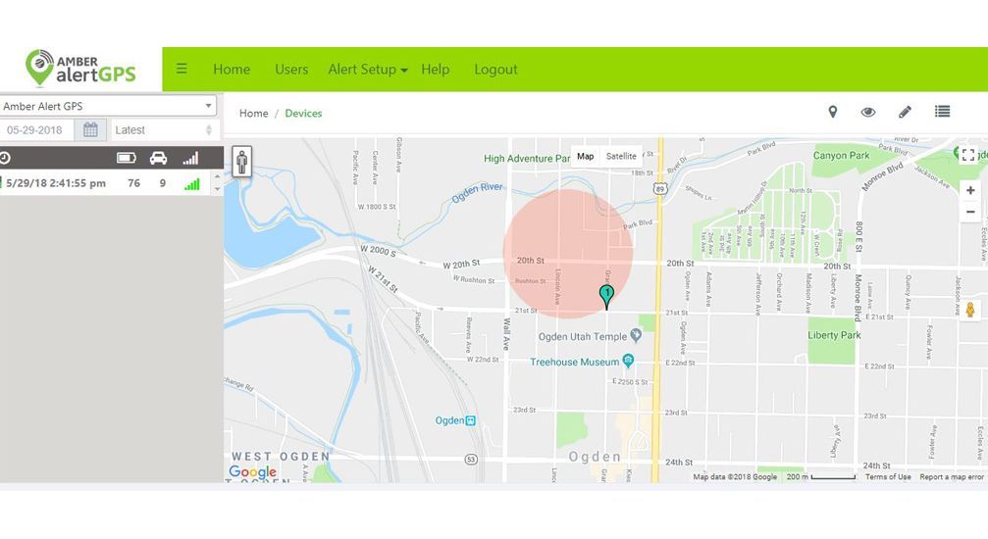This screenshot has width=988, height=539.
Task: Open the calendar date picker icon
Action: tap(90, 129)
